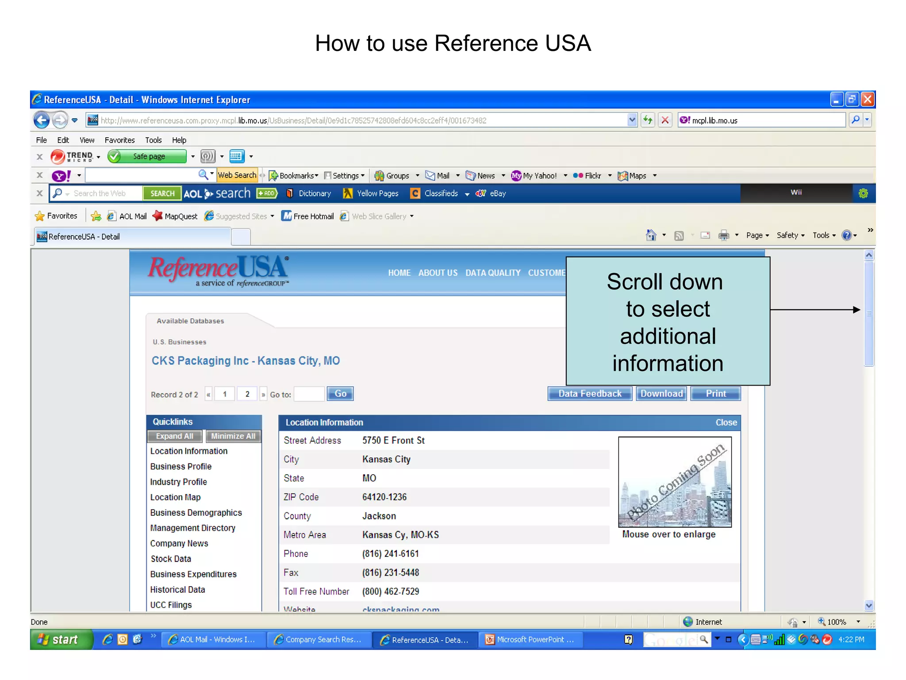Screen dimensions: 906x680
Task: Open the AOL Mail favorite link
Action: [x=127, y=216]
